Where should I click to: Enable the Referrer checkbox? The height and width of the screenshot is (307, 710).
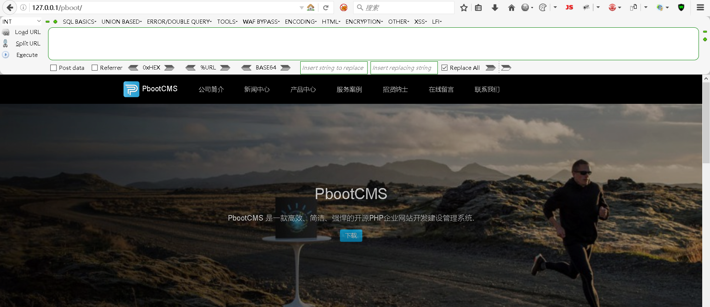tap(95, 68)
